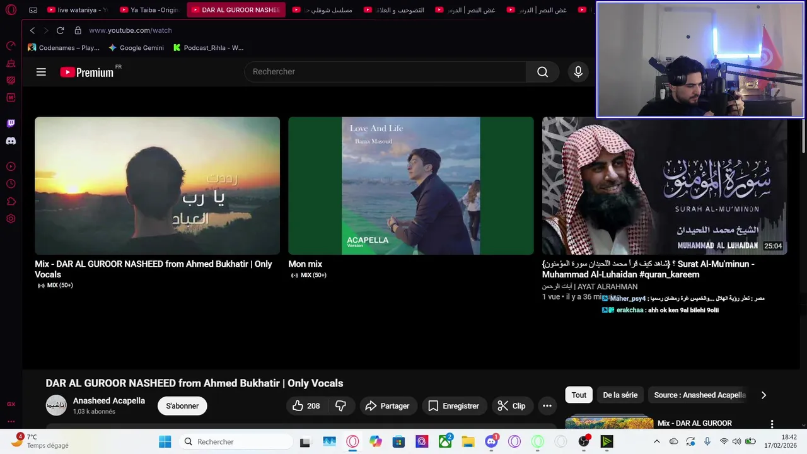
Task: Dislike the video with thumbs down
Action: (341, 406)
